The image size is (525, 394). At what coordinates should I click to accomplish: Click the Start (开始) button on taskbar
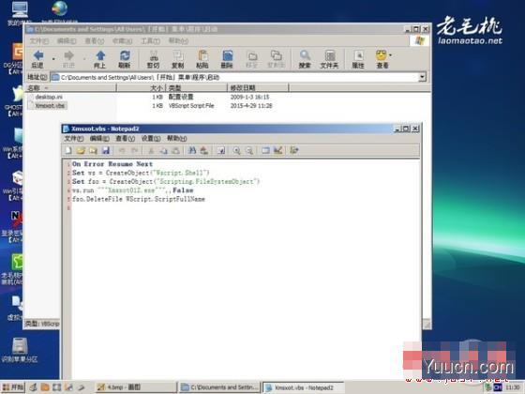13,387
